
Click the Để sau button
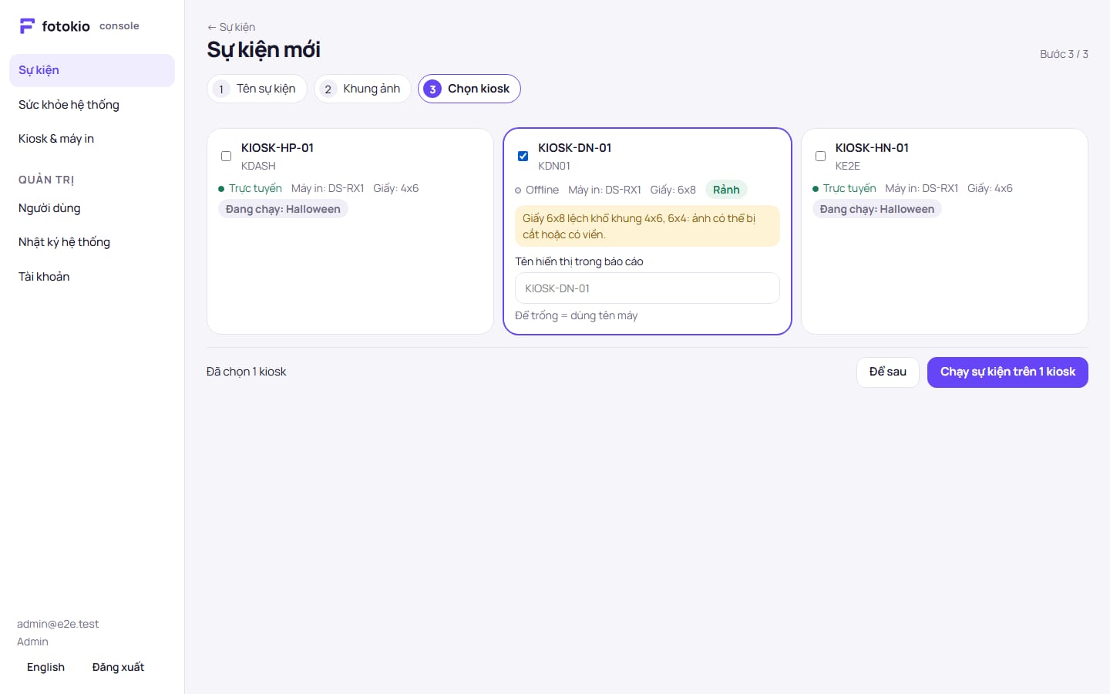888,372
